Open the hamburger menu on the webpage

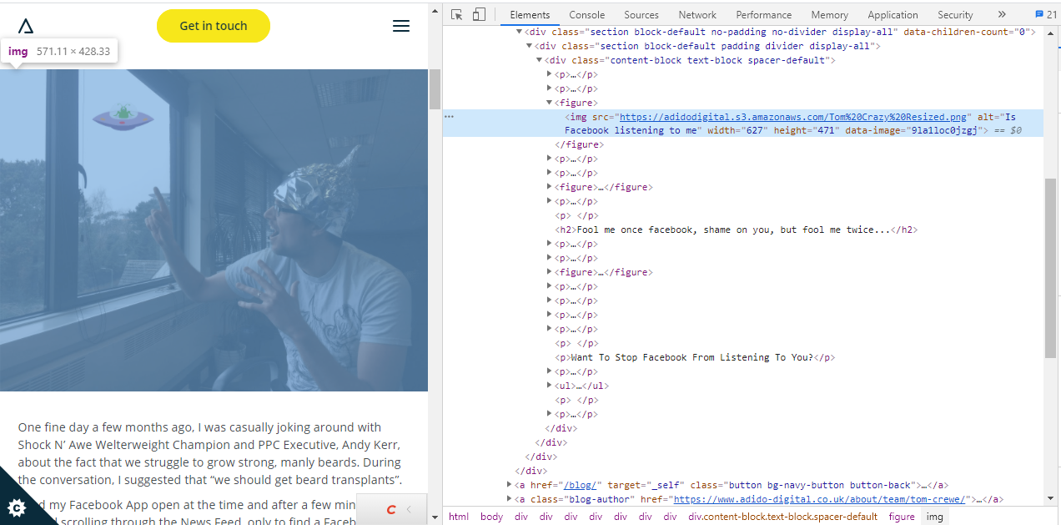(401, 26)
